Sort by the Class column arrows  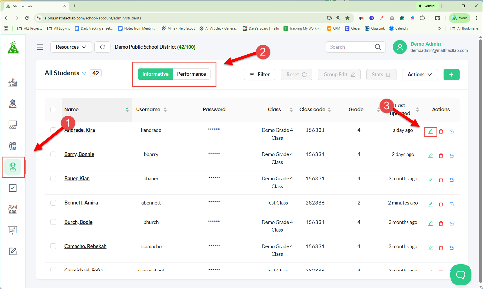click(x=291, y=110)
